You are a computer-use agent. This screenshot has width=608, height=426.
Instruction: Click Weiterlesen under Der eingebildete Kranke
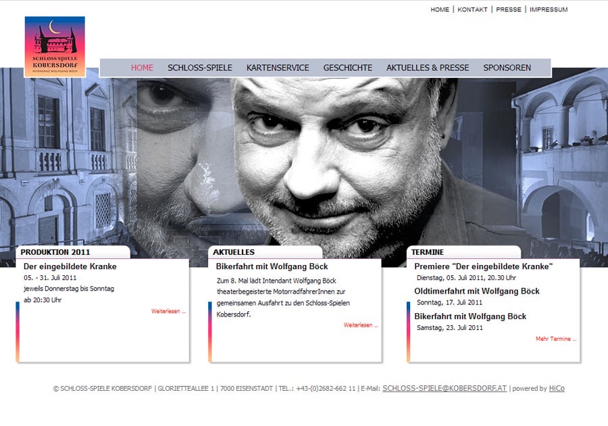click(x=168, y=311)
